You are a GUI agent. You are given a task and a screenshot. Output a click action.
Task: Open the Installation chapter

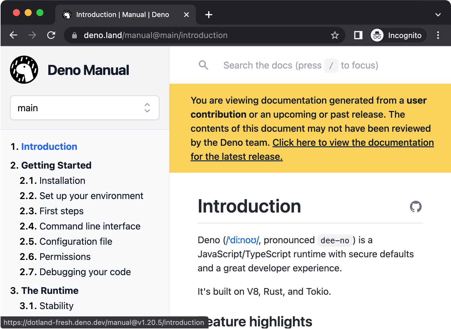tap(62, 181)
